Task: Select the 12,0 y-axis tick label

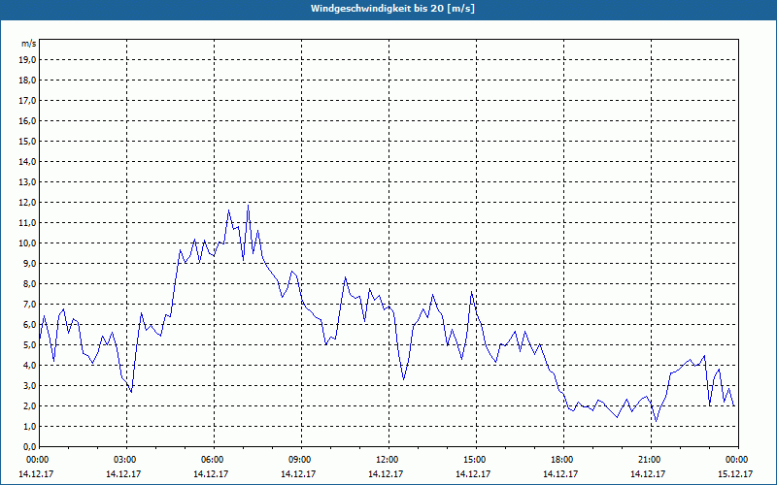Action: (27, 203)
